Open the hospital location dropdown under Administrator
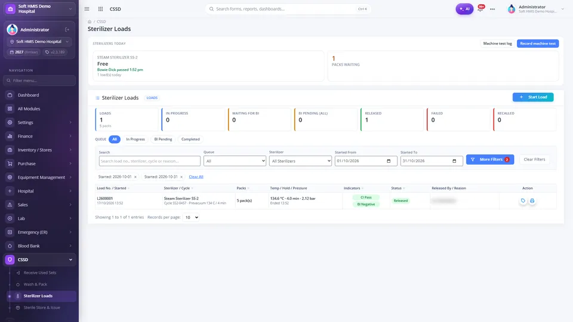The width and height of the screenshot is (573, 322). tap(39, 42)
